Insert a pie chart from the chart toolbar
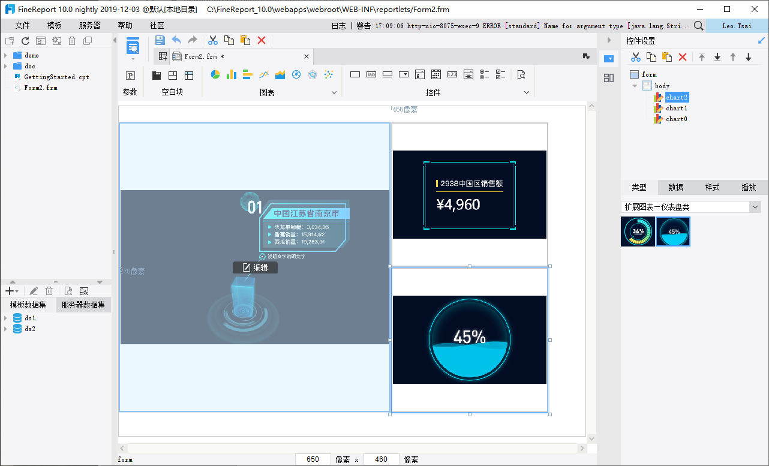Image resolution: width=769 pixels, height=466 pixels. pyautogui.click(x=215, y=75)
